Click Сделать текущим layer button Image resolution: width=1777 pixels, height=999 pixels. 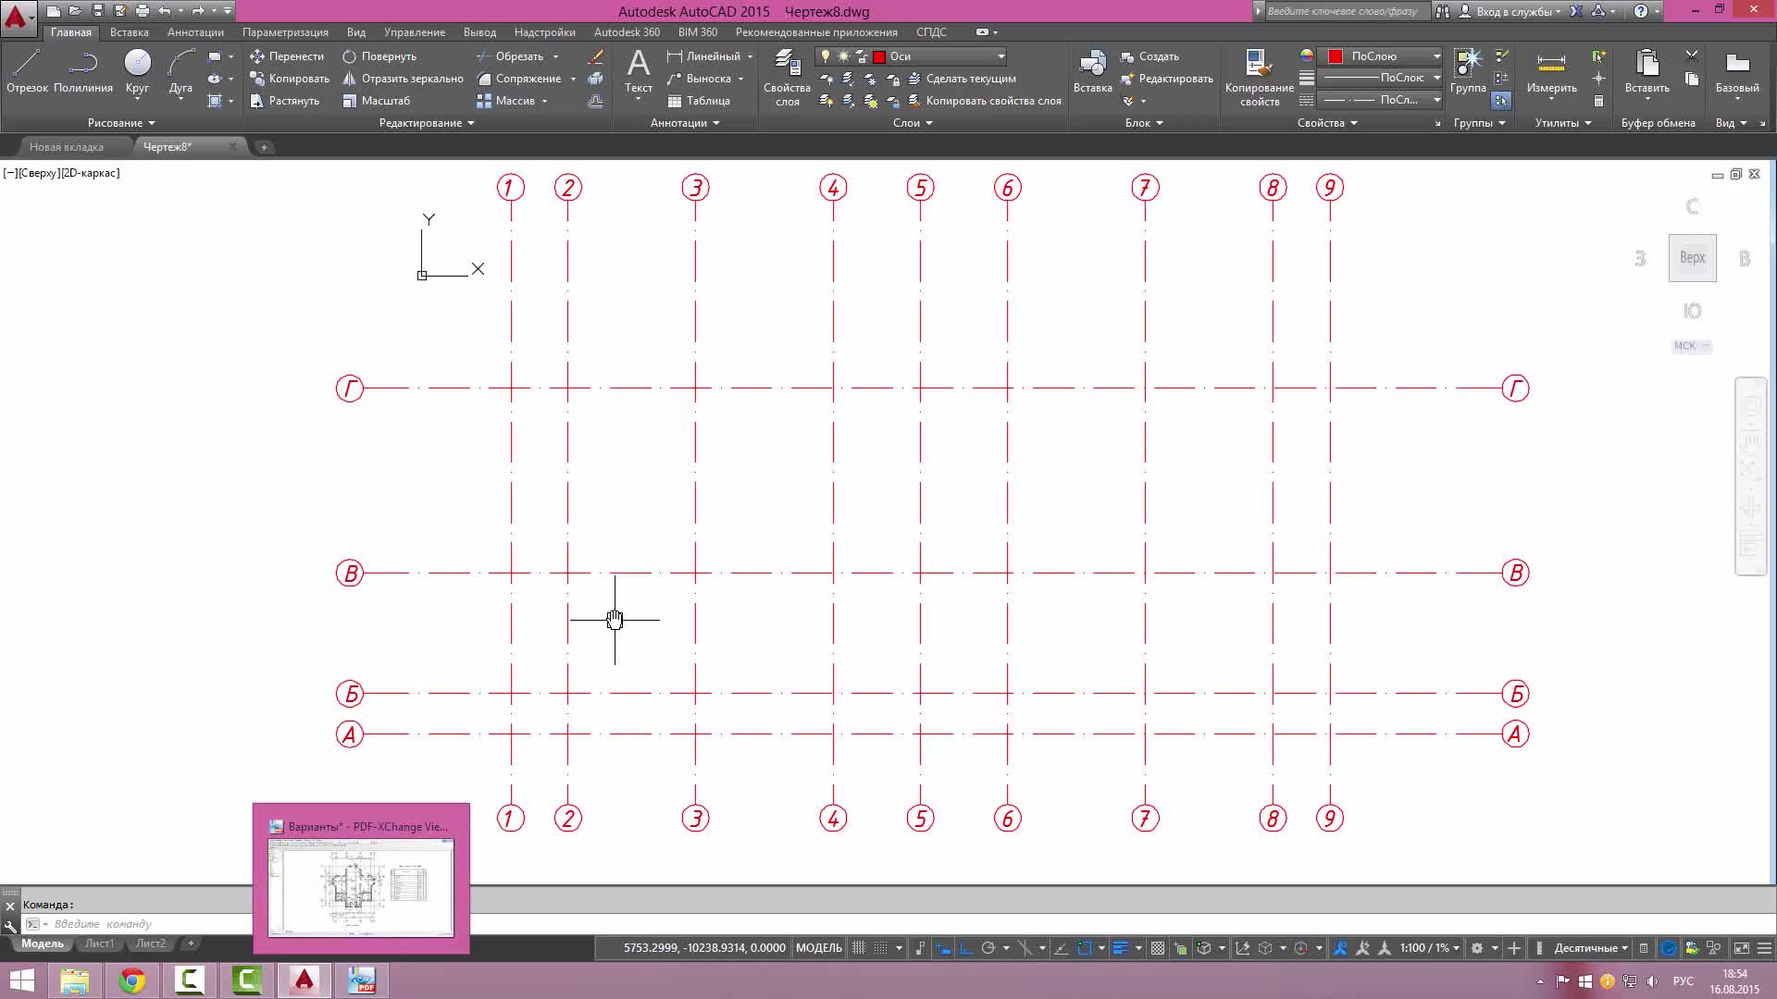click(x=962, y=79)
